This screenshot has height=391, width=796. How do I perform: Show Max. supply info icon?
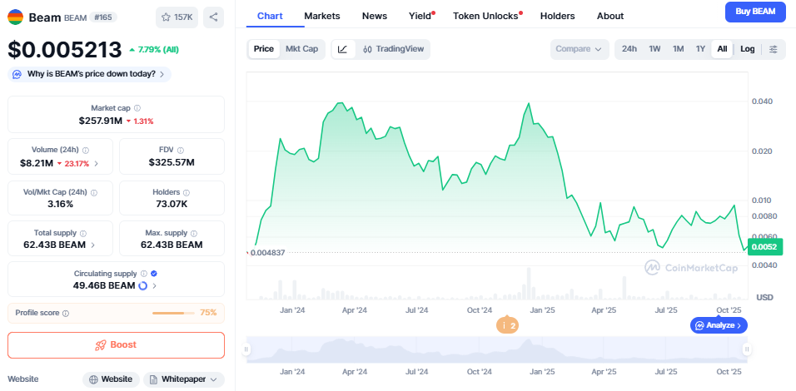(x=194, y=233)
